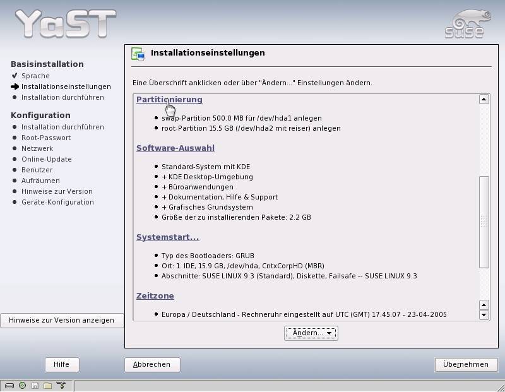
Task: Click Standard-System mit KDE entry
Action: pos(206,167)
